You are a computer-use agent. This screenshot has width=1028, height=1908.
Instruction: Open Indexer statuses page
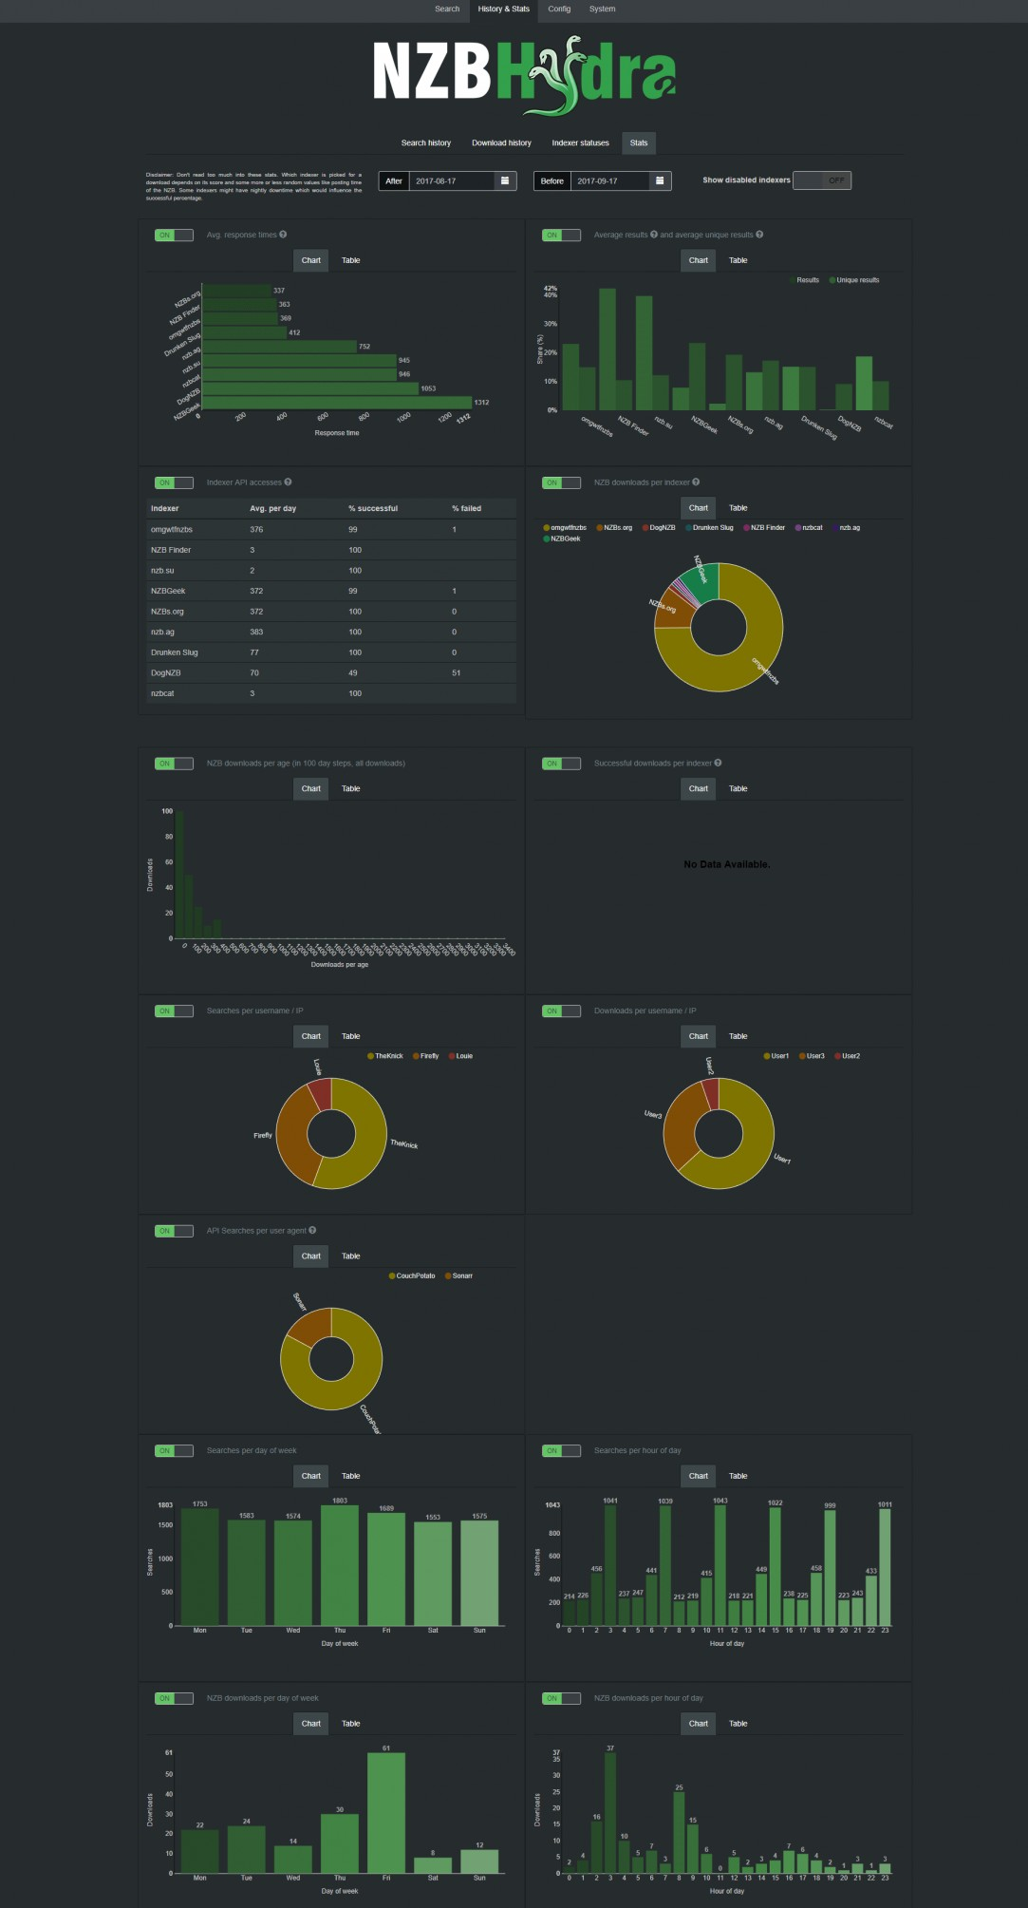point(581,143)
